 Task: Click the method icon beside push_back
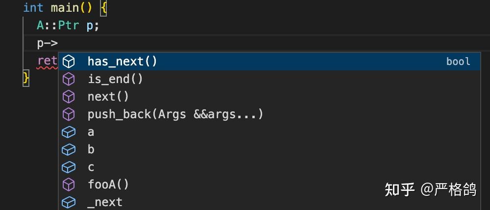click(x=69, y=114)
